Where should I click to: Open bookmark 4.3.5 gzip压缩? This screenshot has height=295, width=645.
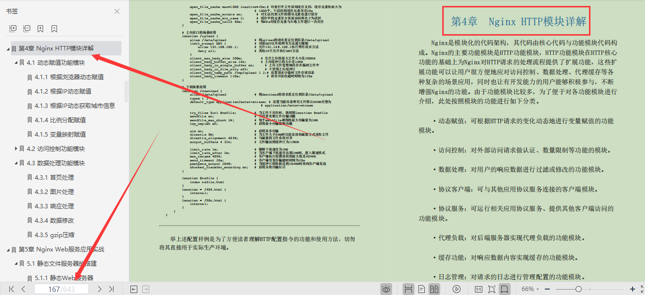click(x=55, y=235)
